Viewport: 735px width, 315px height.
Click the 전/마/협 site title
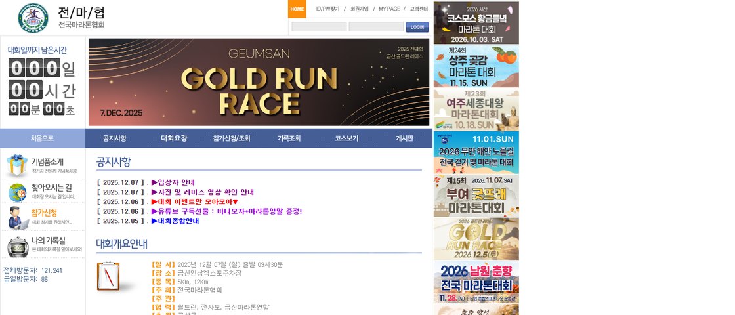click(x=81, y=12)
